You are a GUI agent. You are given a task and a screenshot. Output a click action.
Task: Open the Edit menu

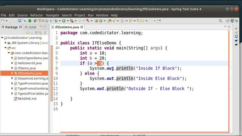pos(12,15)
